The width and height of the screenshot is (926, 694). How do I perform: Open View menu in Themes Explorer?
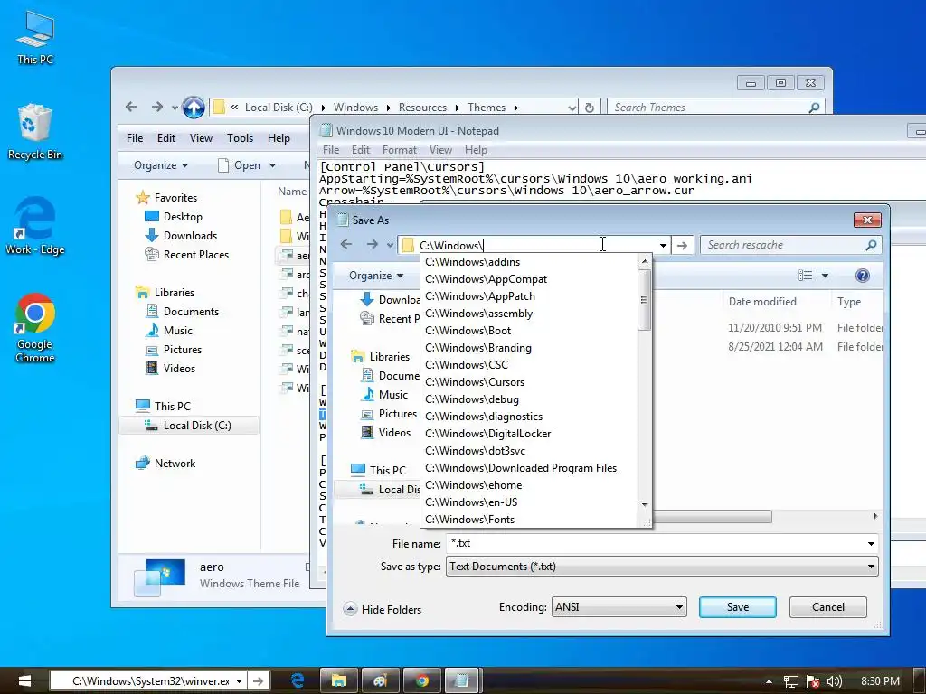coord(201,138)
